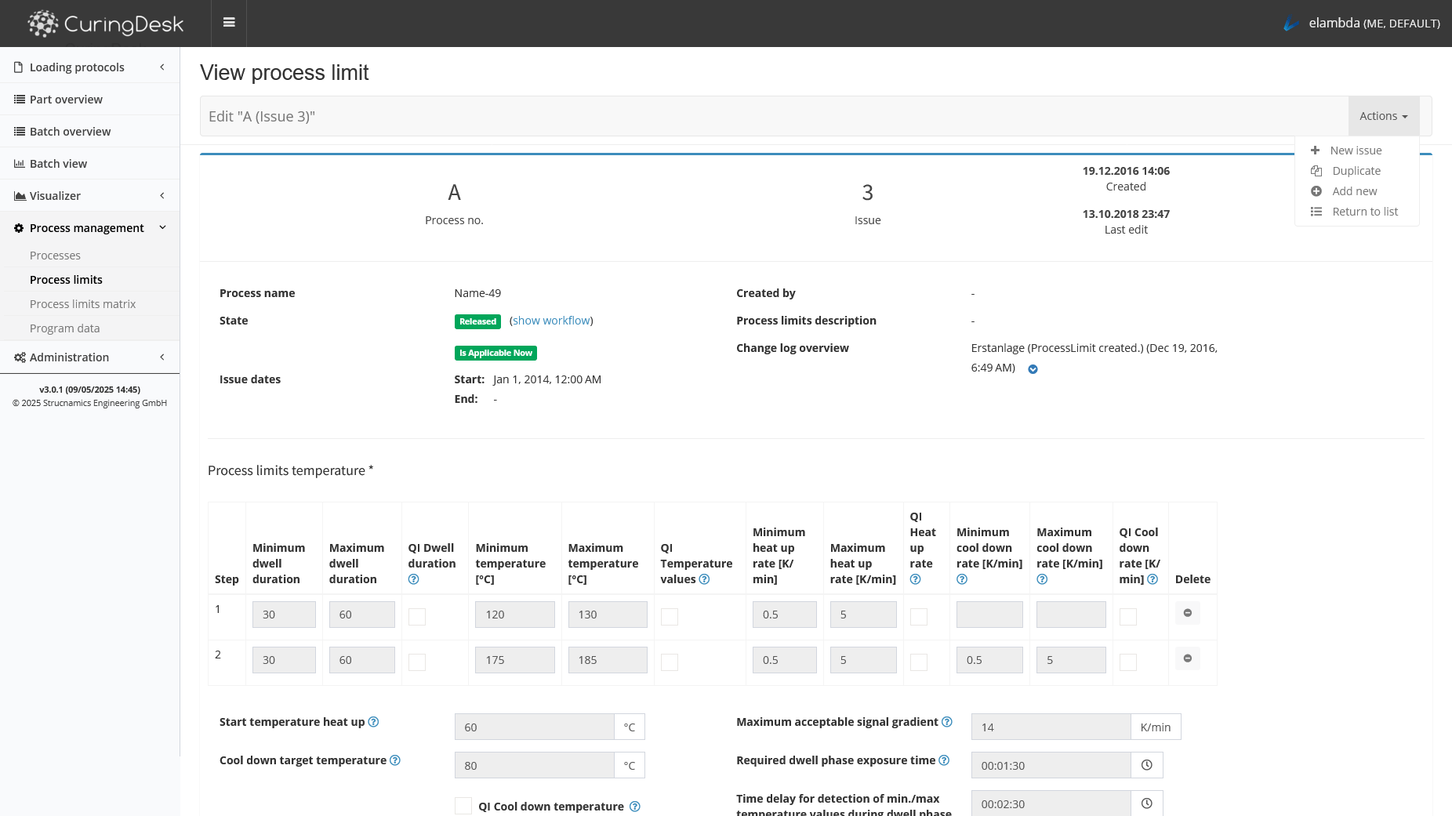1452x816 pixels.
Task: Click help icon beside Cool down target temperature
Action: 395,760
